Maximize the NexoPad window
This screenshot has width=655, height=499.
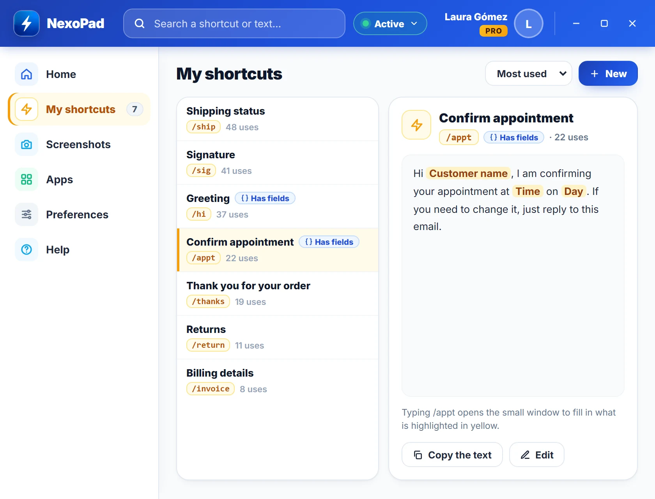(604, 23)
